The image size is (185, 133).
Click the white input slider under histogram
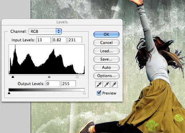tap(77, 77)
